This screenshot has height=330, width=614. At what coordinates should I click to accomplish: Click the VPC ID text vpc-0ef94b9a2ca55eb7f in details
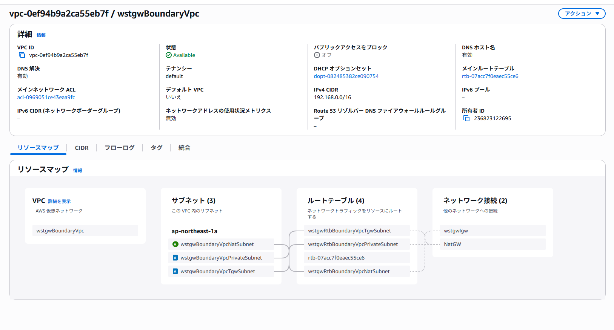59,55
